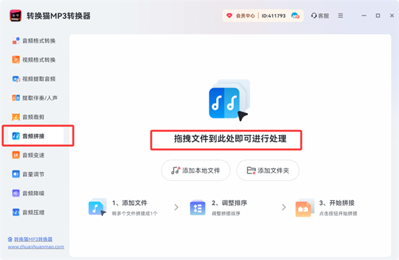399x260 pixels.
Task: Select 提取伴奏/人声 sidebar item
Action: point(34,98)
